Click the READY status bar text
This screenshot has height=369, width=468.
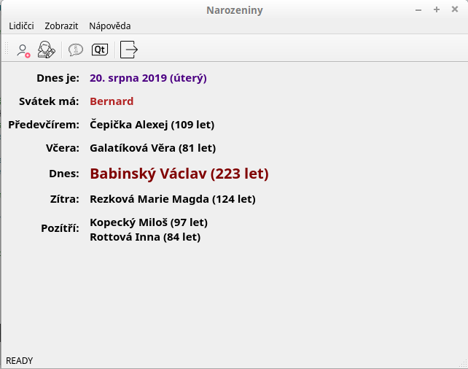point(20,361)
